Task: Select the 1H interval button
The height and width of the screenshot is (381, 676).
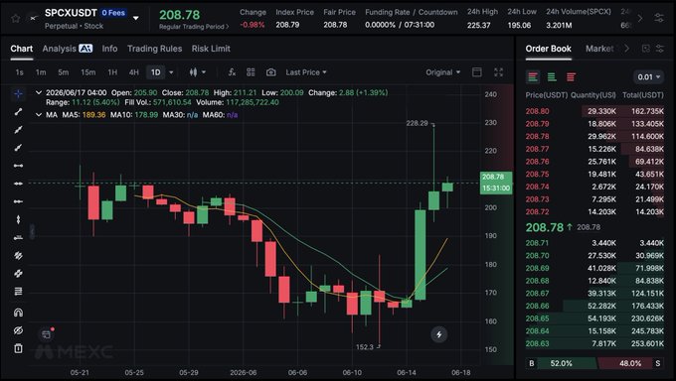Action: tap(112, 72)
